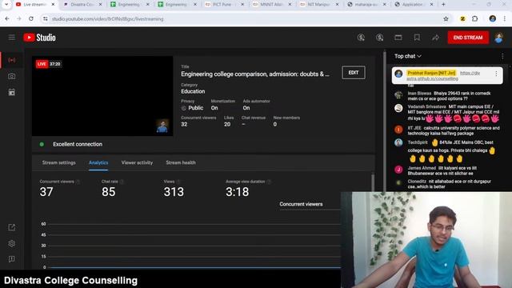Open the channel avatar account menu
This screenshot has width=512, height=288.
click(x=498, y=38)
